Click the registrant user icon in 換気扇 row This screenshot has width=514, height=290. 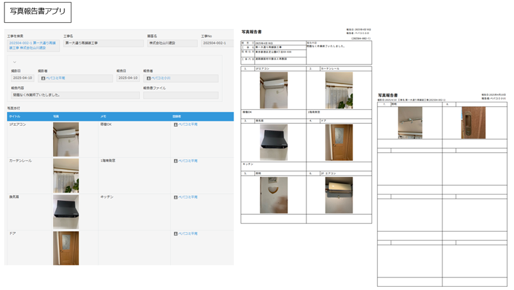[175, 197]
